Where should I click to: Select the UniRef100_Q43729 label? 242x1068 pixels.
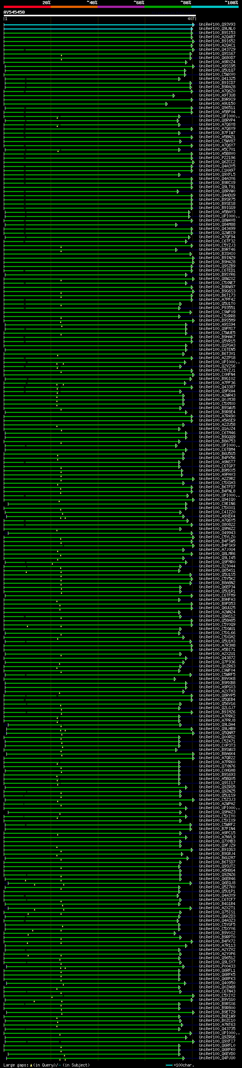(x=217, y=49)
